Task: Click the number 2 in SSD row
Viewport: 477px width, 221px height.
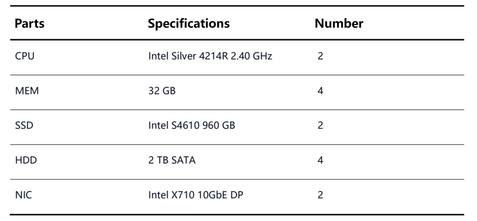Action: [x=320, y=125]
